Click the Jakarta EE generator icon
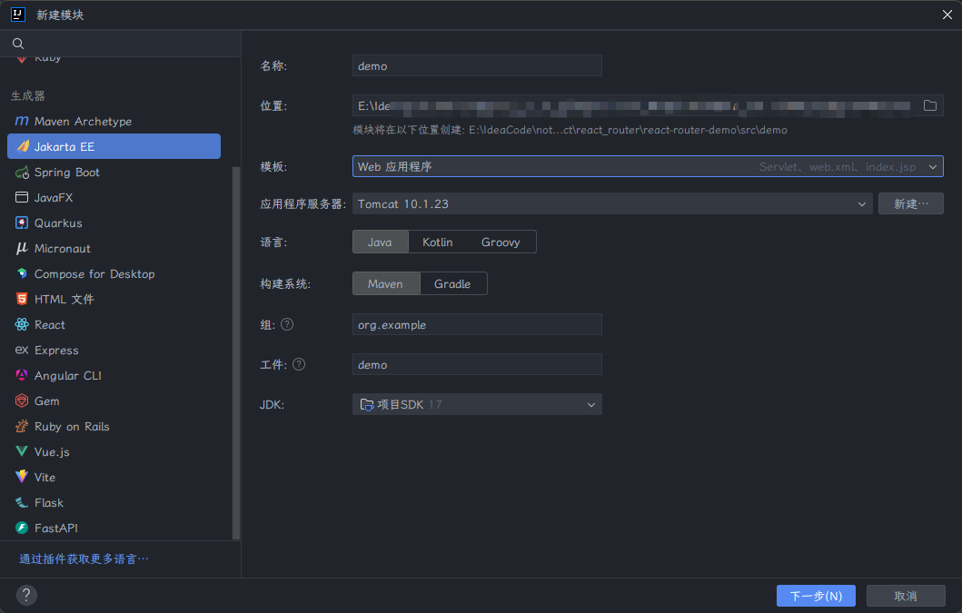The width and height of the screenshot is (962, 613). [x=23, y=146]
